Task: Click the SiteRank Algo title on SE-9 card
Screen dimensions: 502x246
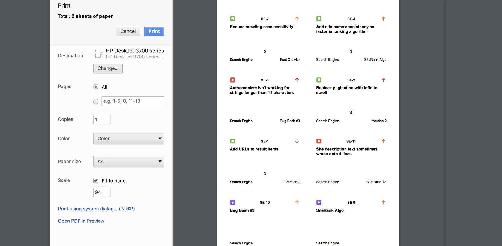Action: click(330, 210)
